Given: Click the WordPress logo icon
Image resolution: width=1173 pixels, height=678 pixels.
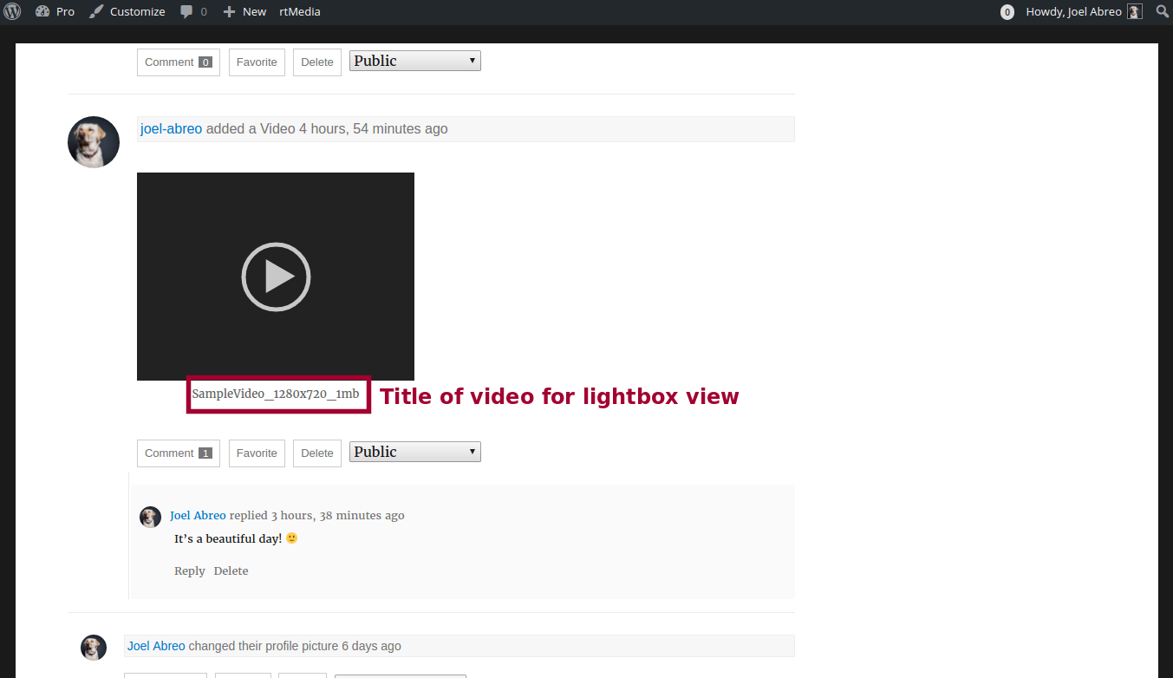Looking at the screenshot, I should (x=12, y=11).
